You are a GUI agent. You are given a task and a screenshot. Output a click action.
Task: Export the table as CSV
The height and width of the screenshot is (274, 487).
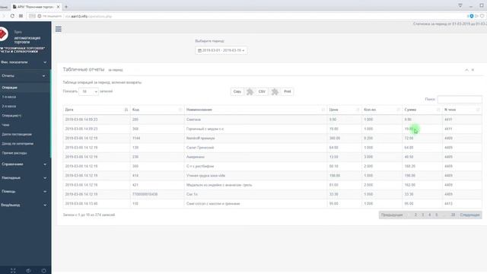coord(262,91)
